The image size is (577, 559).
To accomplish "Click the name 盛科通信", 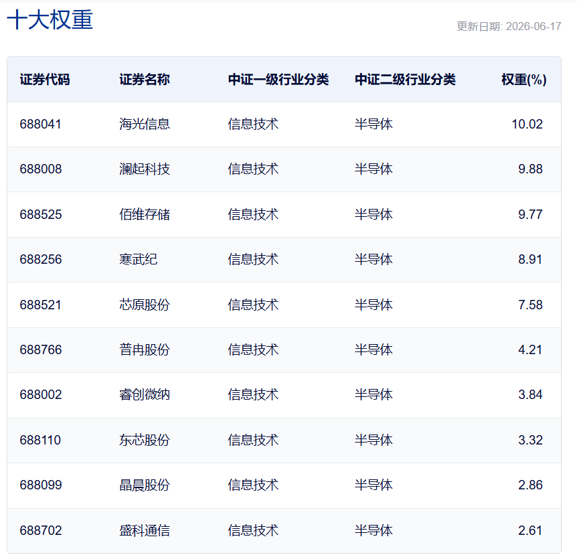I will (x=145, y=531).
